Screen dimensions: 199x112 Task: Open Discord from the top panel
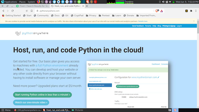point(71,2)
